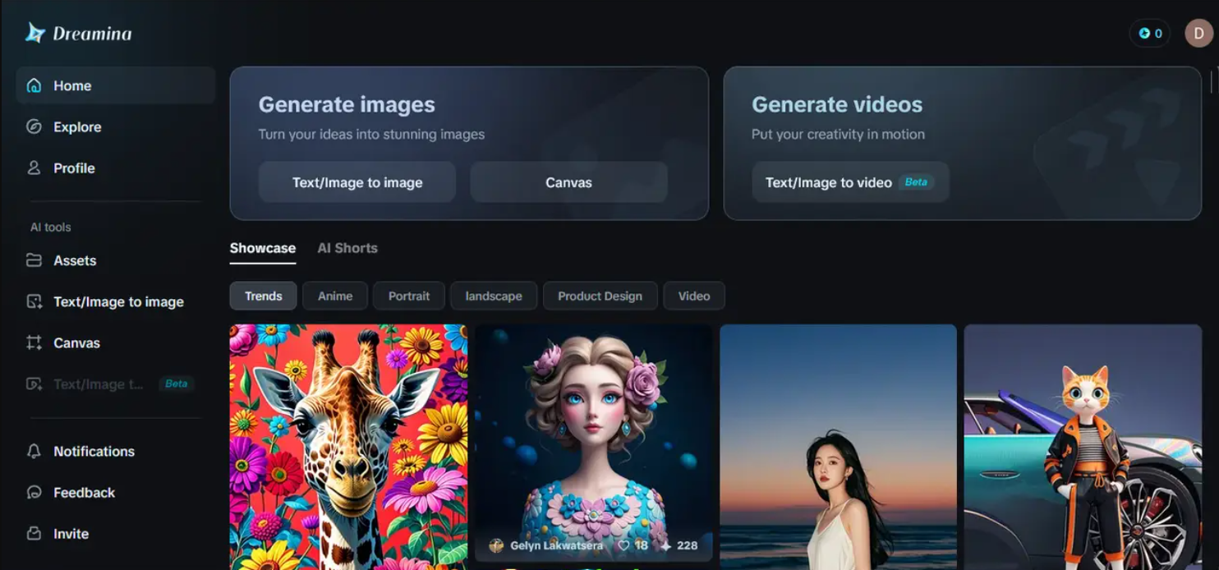Click the Text/Image to image button
This screenshot has width=1219, height=570.
[x=357, y=182]
